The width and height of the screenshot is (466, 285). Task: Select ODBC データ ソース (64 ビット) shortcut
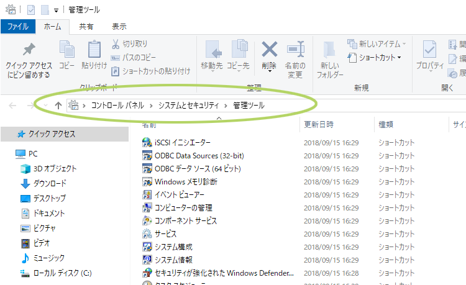pos(198,169)
